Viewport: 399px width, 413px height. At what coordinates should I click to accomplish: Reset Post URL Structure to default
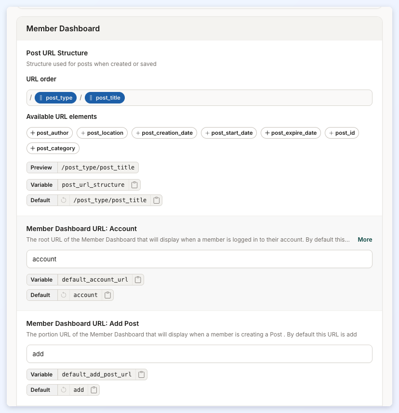(x=64, y=200)
